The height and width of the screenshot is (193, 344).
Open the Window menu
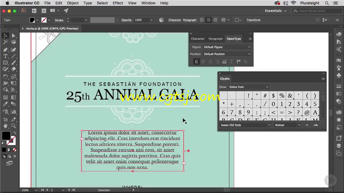[148, 3]
